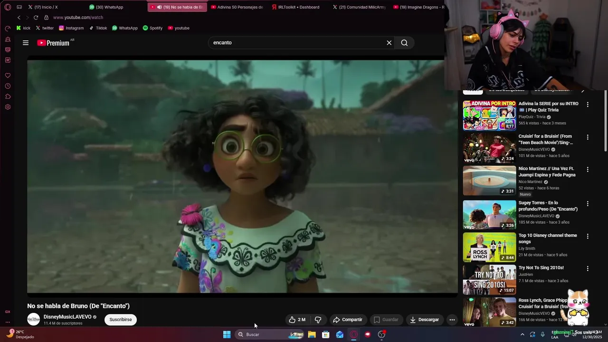Switch to the WhatsApp browser tab

tap(116, 7)
